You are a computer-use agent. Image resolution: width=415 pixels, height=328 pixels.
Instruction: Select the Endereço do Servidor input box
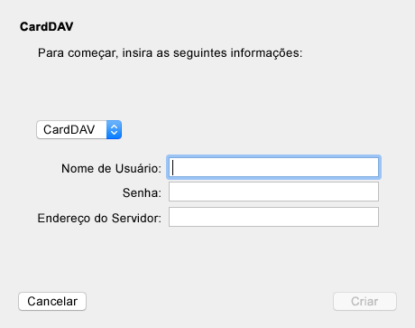[x=273, y=217]
